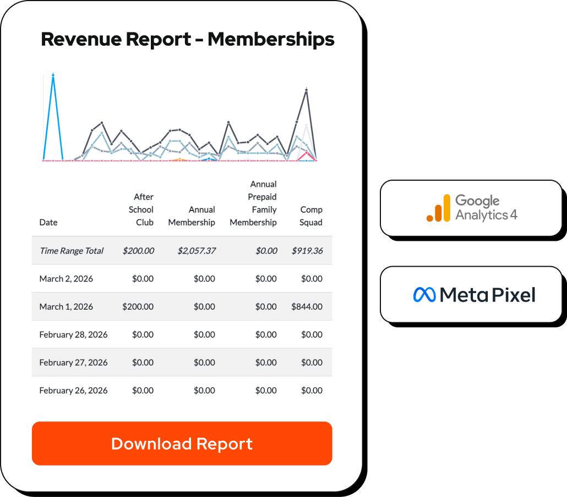This screenshot has width=567, height=497.
Task: Select the February 28, 2026 row date
Action: point(73,334)
